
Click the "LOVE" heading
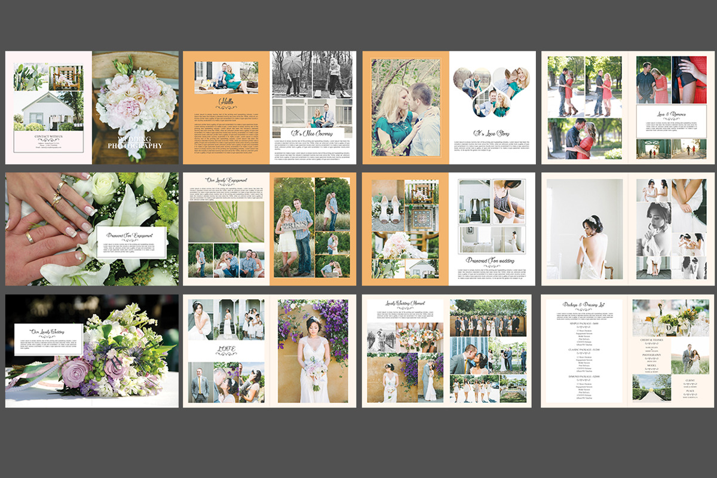tap(226, 348)
